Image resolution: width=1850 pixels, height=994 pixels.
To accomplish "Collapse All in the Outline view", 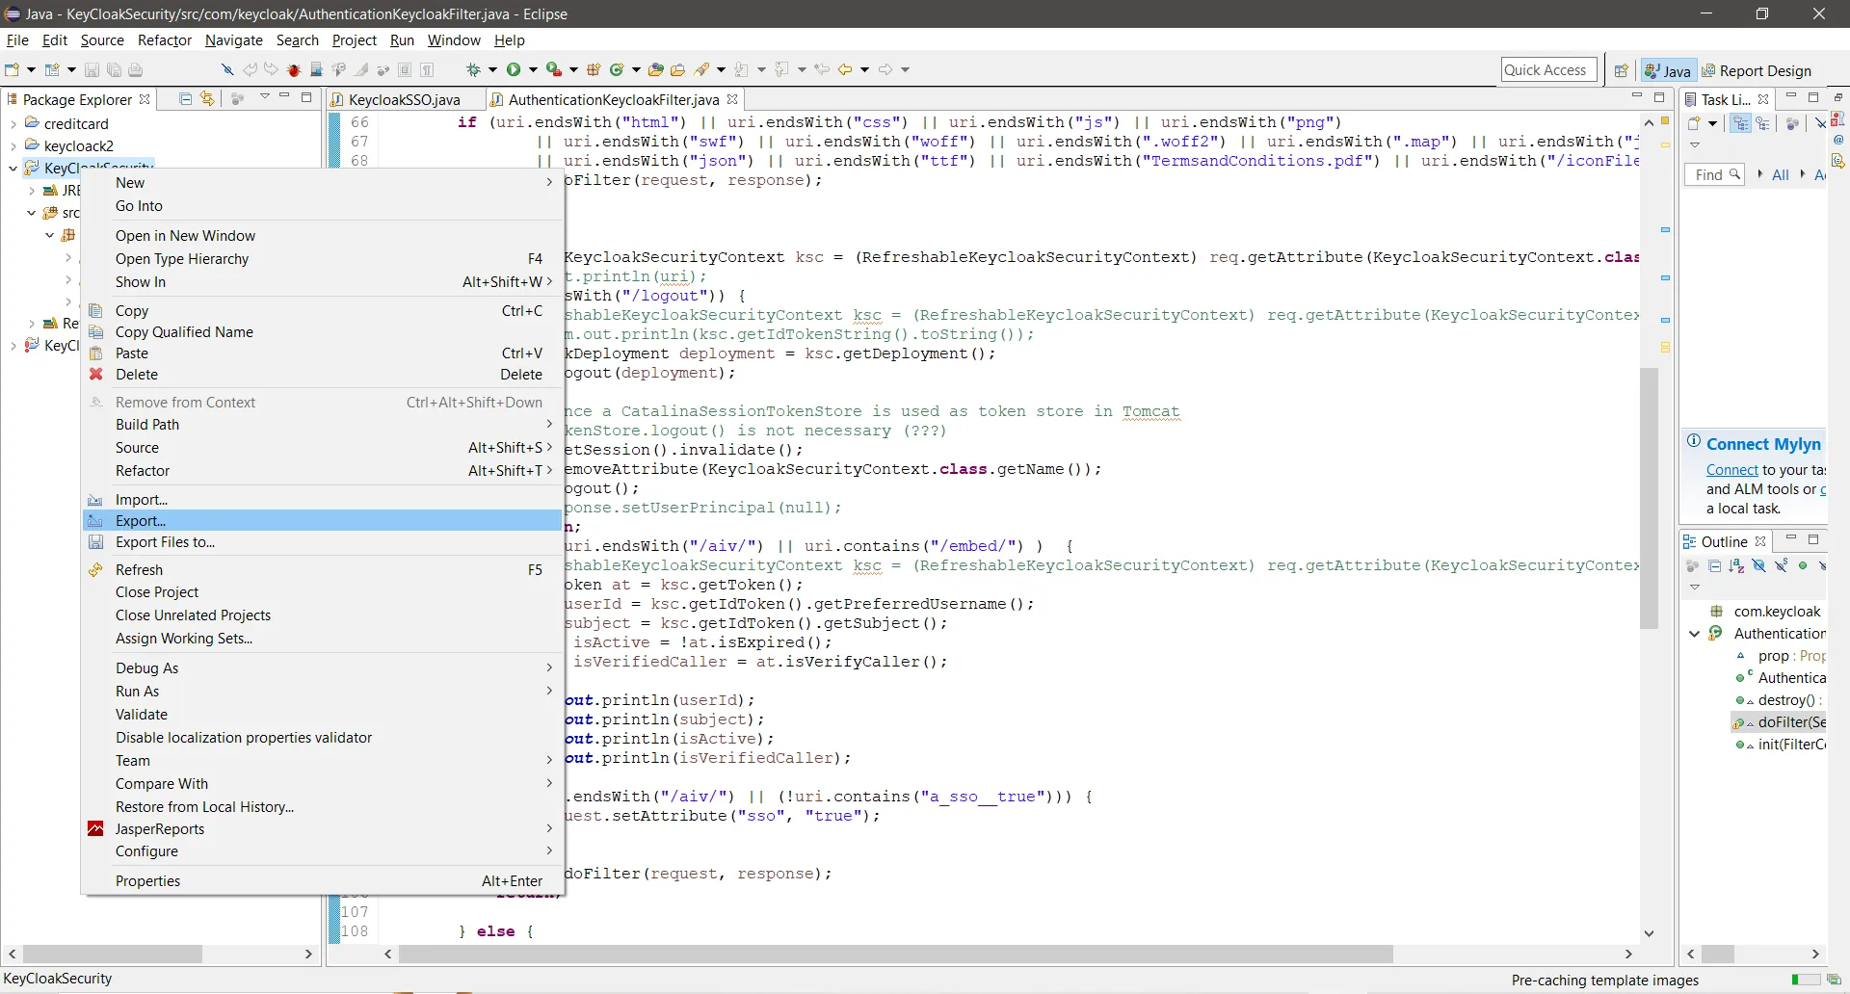I will tap(1715, 566).
